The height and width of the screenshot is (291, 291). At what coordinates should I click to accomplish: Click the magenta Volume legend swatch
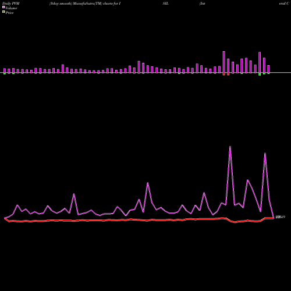(x=3, y=7)
